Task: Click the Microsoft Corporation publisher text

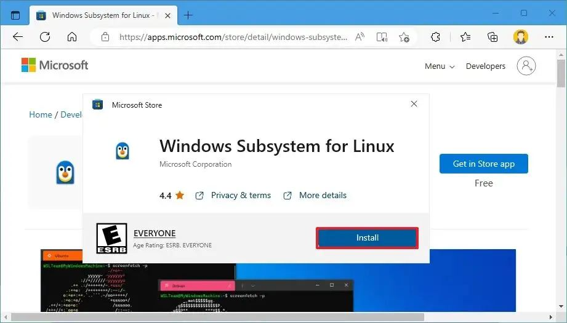Action: [196, 164]
